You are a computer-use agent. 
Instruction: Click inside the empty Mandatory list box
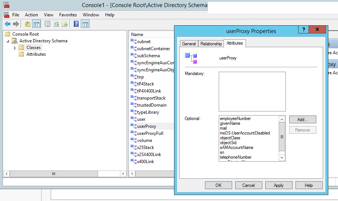coord(252,91)
